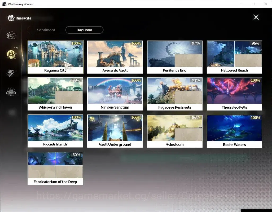The image size is (272, 212).
Task: Open the Whisperwind Haven area card
Action: [x=55, y=94]
